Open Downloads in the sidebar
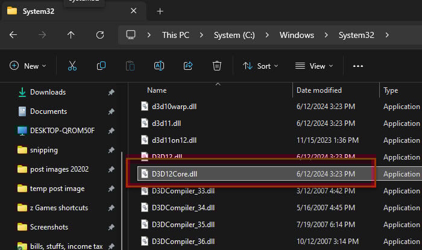422x250 pixels. pyautogui.click(x=48, y=92)
